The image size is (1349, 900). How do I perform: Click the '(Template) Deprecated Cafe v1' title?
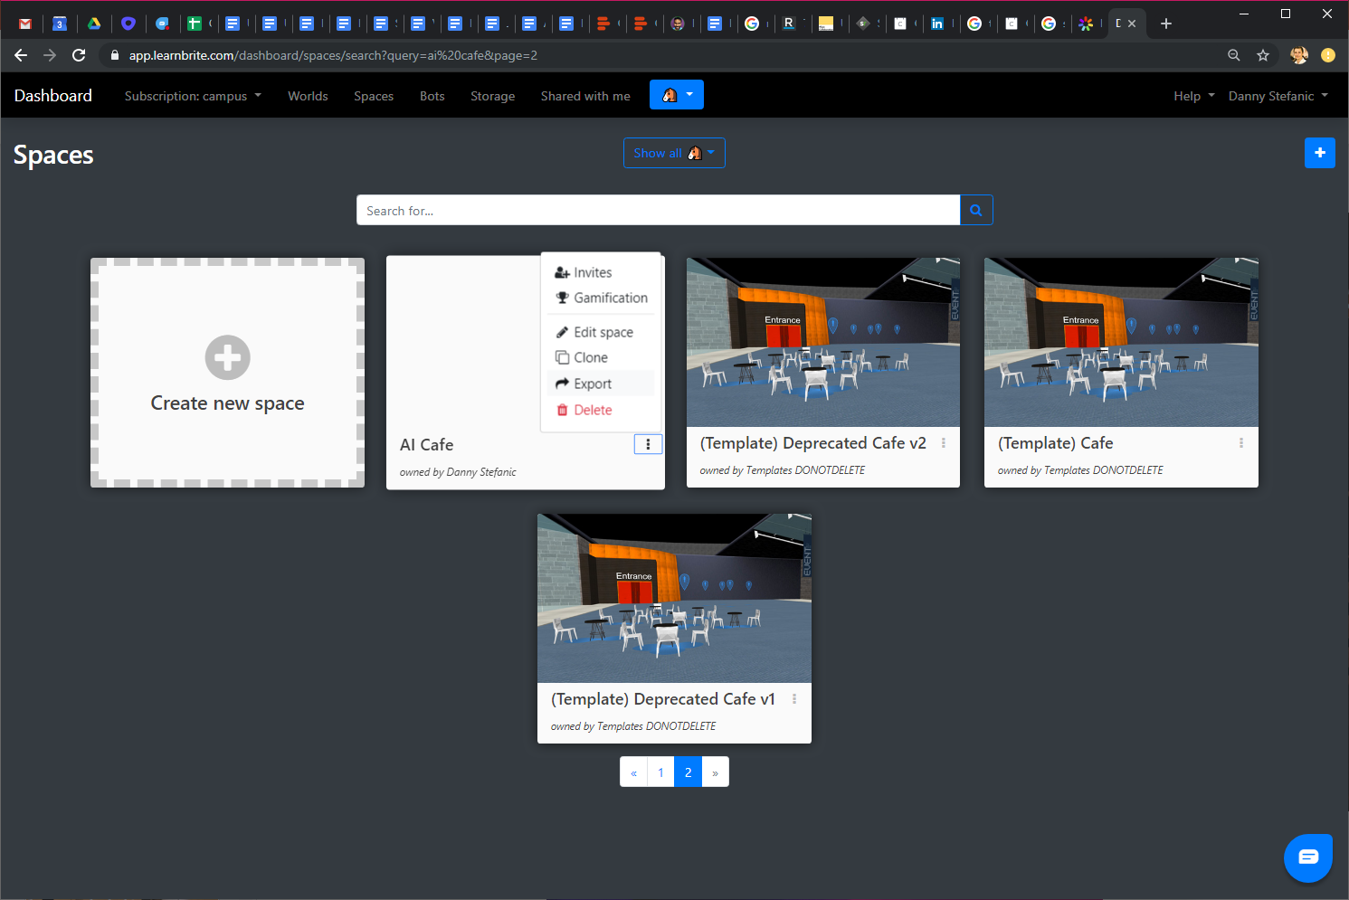[663, 699]
